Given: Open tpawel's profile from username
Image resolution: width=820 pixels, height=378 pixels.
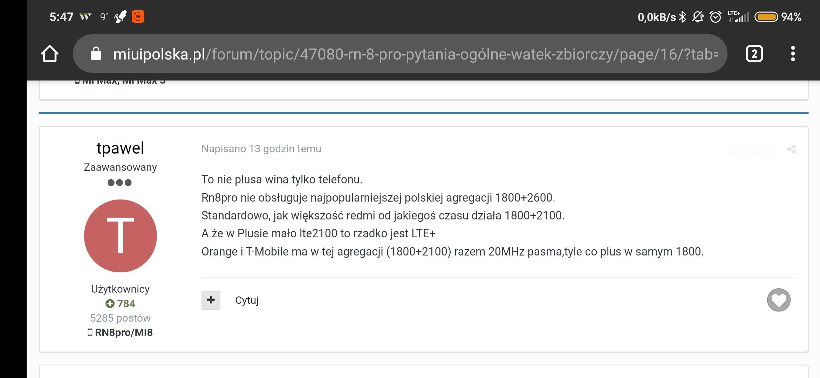Looking at the screenshot, I should (x=120, y=148).
